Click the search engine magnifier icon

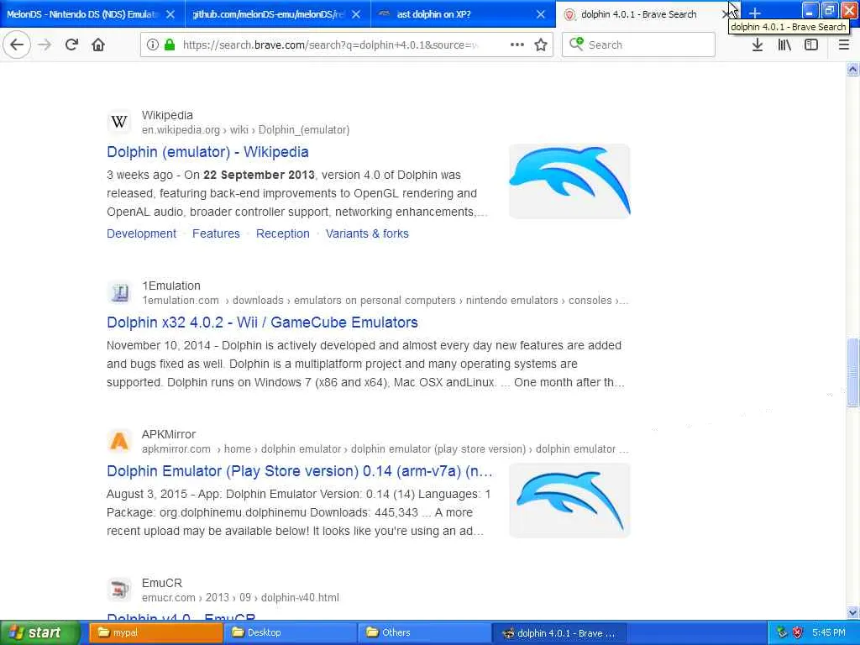click(575, 44)
